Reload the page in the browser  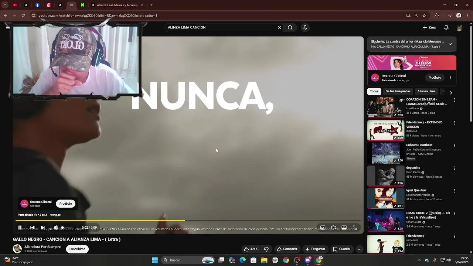tap(23, 16)
